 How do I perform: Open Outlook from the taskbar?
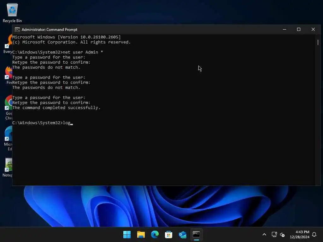(x=183, y=234)
